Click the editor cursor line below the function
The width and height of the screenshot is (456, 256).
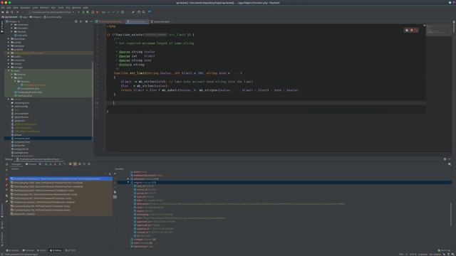click(266, 102)
